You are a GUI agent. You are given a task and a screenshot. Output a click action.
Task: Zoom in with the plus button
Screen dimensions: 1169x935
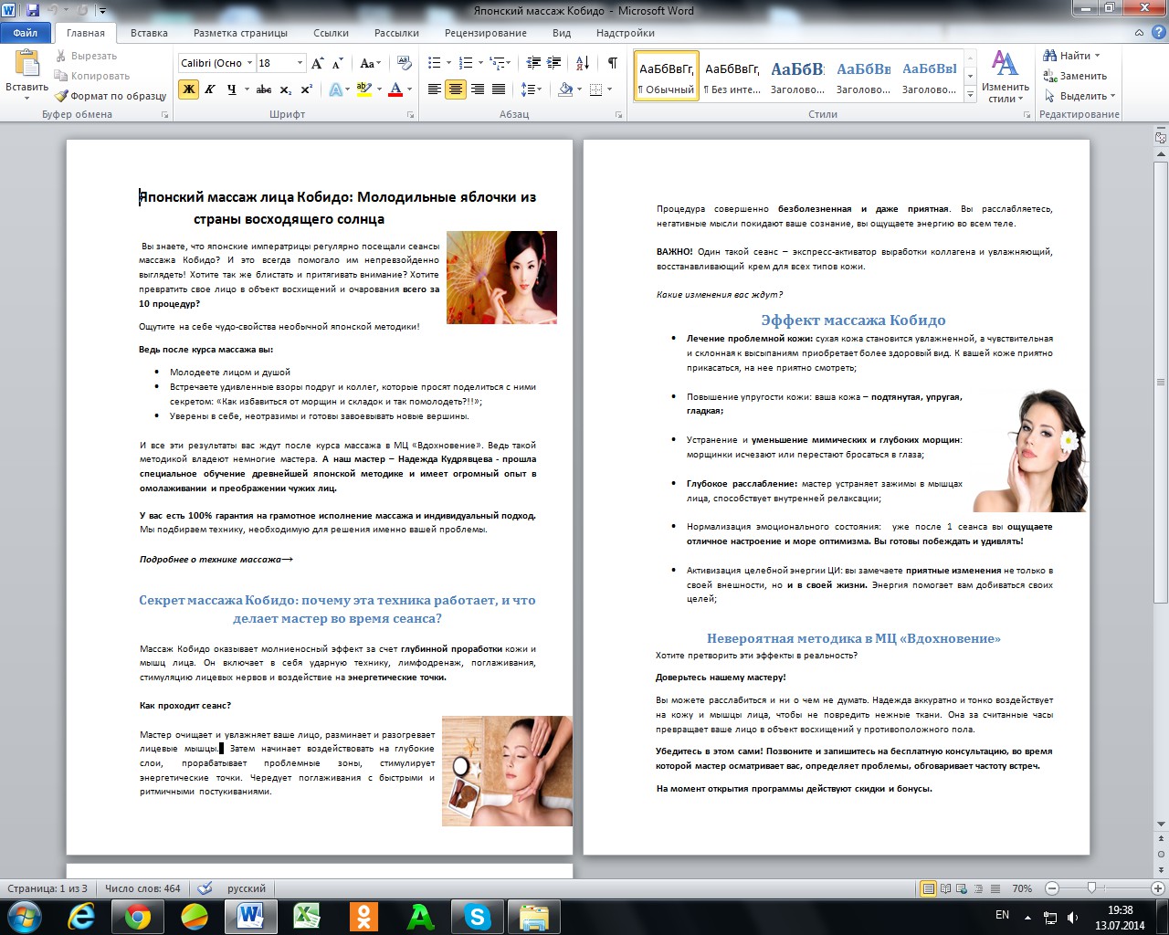point(1159,888)
